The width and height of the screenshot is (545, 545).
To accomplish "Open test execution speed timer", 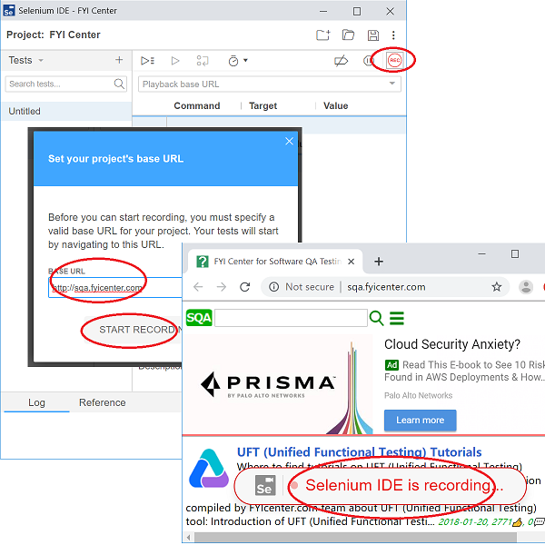I will coord(233,61).
